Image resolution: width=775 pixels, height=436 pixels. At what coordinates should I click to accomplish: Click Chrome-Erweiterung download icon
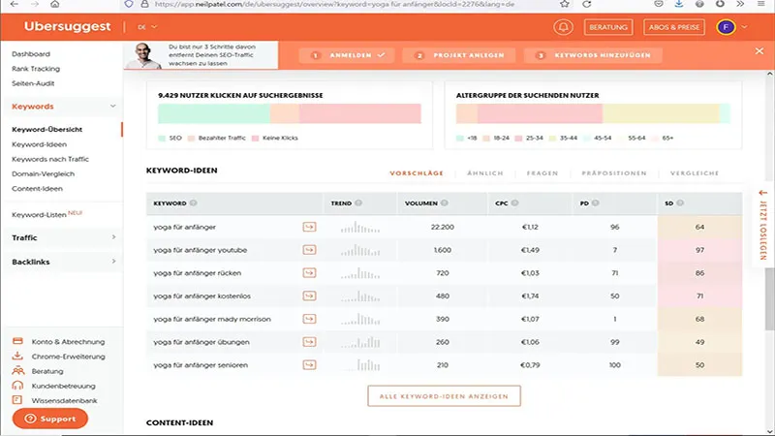coord(17,356)
